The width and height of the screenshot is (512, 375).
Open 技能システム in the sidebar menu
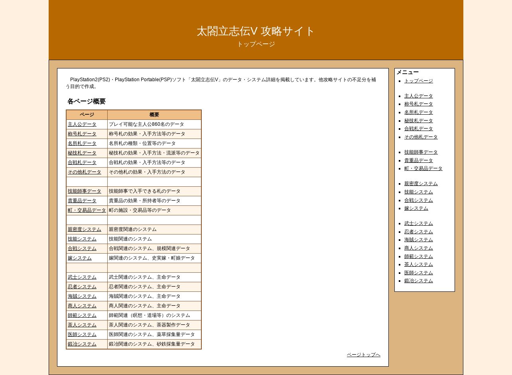point(418,192)
